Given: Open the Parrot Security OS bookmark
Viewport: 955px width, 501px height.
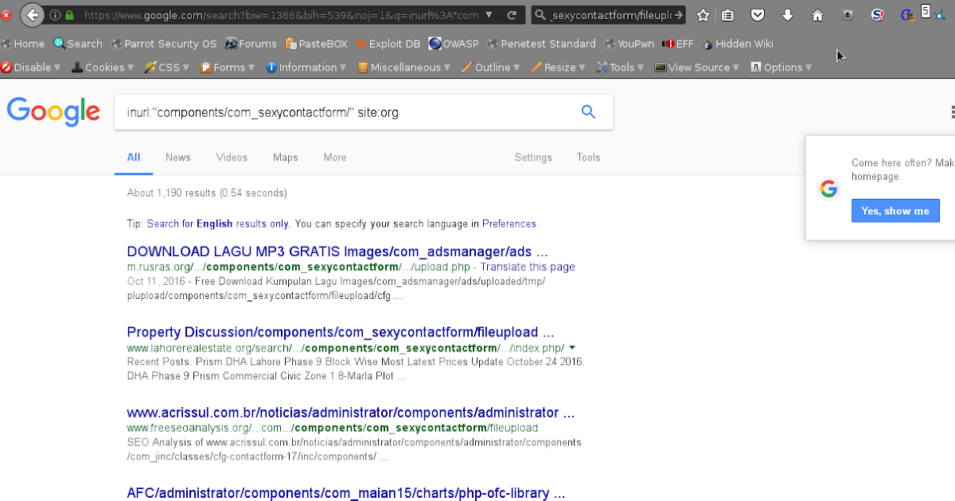Looking at the screenshot, I should tap(164, 44).
